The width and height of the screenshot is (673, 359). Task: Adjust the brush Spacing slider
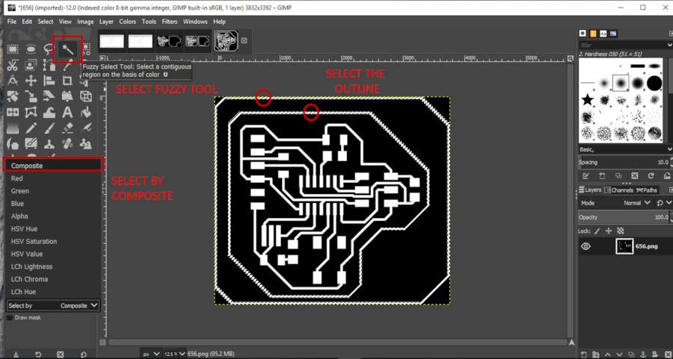click(624, 163)
